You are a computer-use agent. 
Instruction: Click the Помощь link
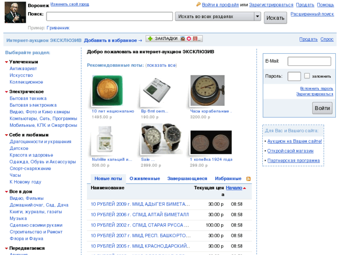325,5
